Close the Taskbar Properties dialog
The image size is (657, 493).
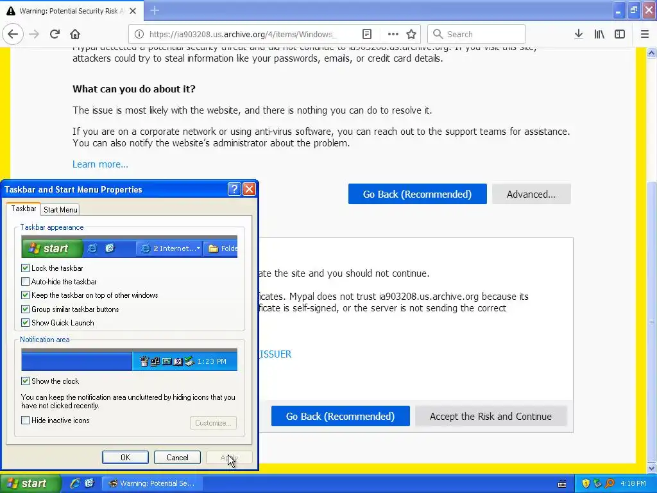coord(250,189)
